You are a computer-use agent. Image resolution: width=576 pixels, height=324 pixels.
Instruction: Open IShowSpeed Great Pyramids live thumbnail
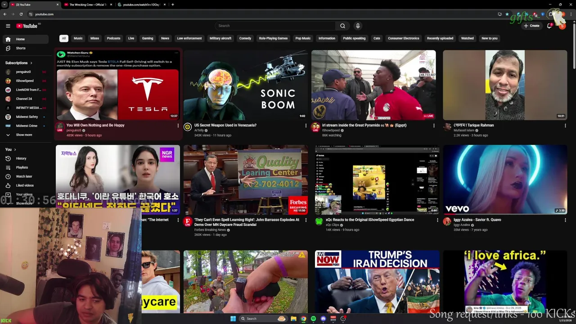tap(373, 85)
